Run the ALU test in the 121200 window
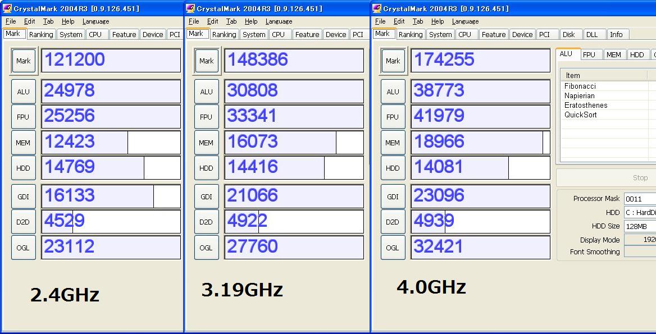656x334 pixels. (24, 91)
